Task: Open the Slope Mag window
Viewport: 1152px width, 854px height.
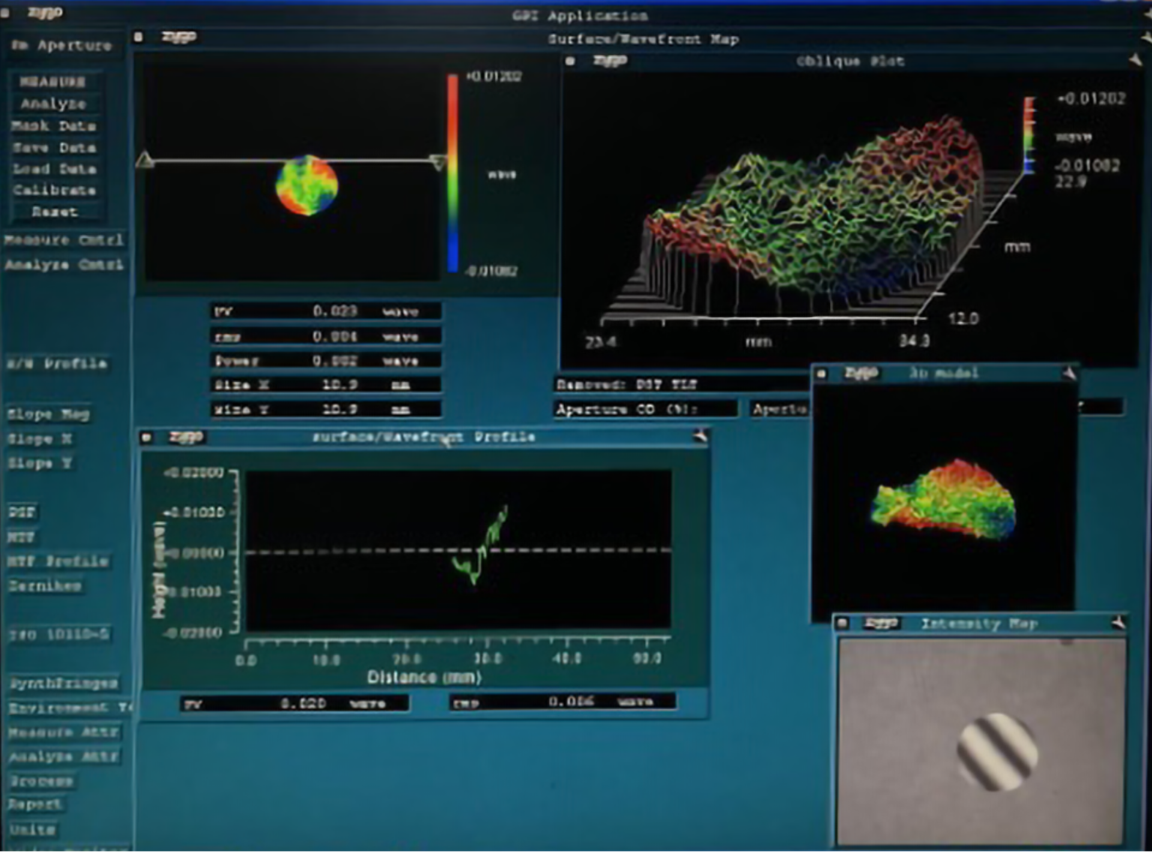Action: click(x=48, y=414)
